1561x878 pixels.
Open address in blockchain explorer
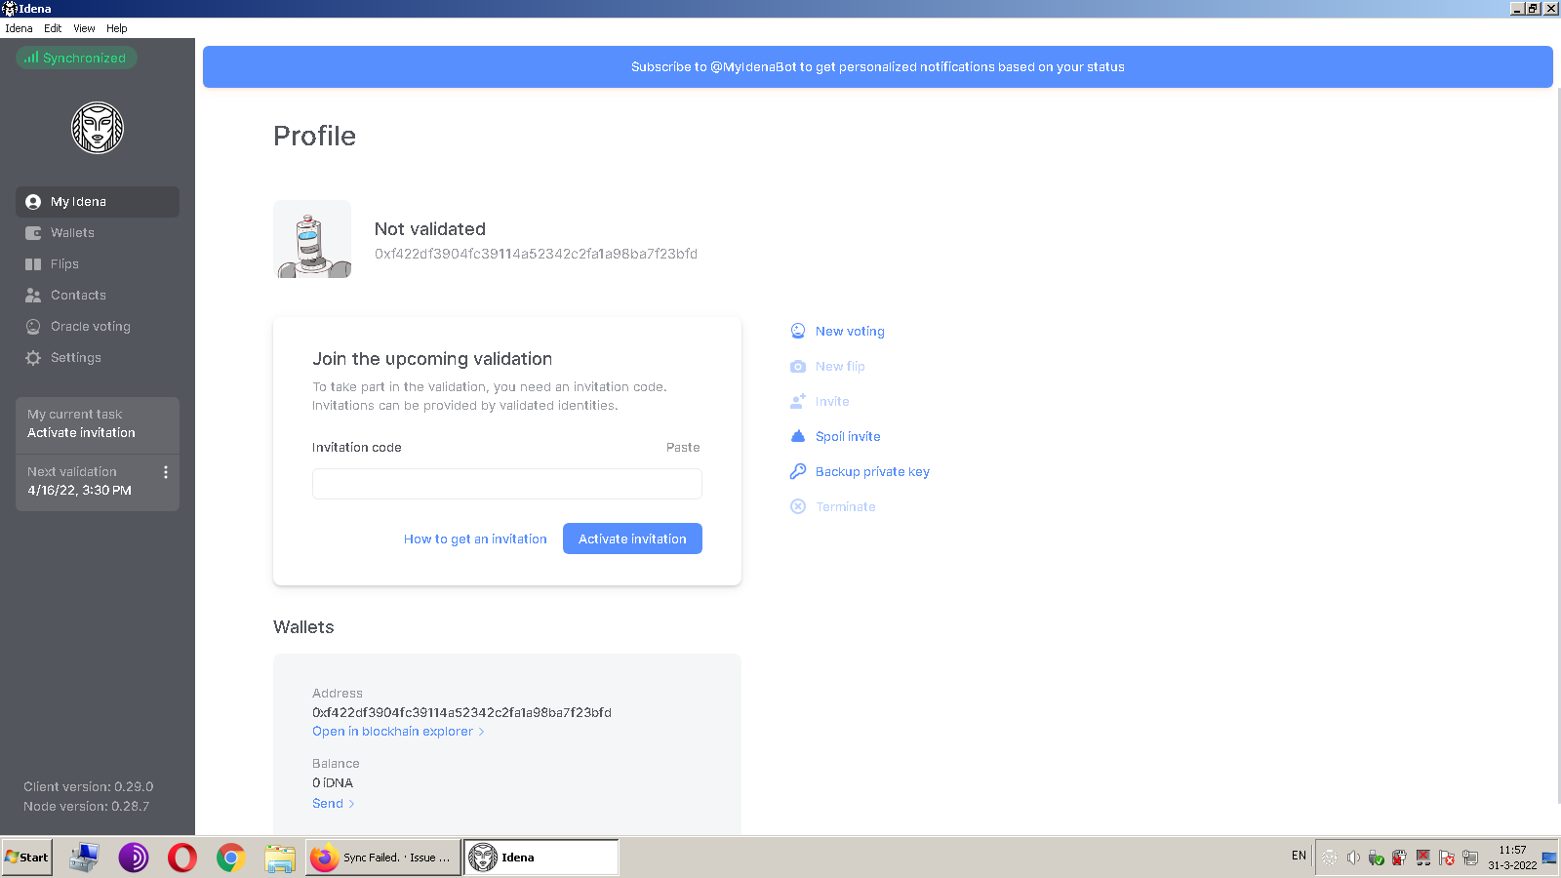point(398,732)
